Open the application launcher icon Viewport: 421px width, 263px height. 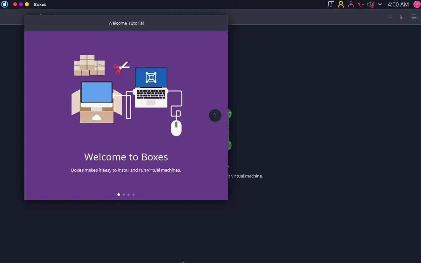[5, 4]
